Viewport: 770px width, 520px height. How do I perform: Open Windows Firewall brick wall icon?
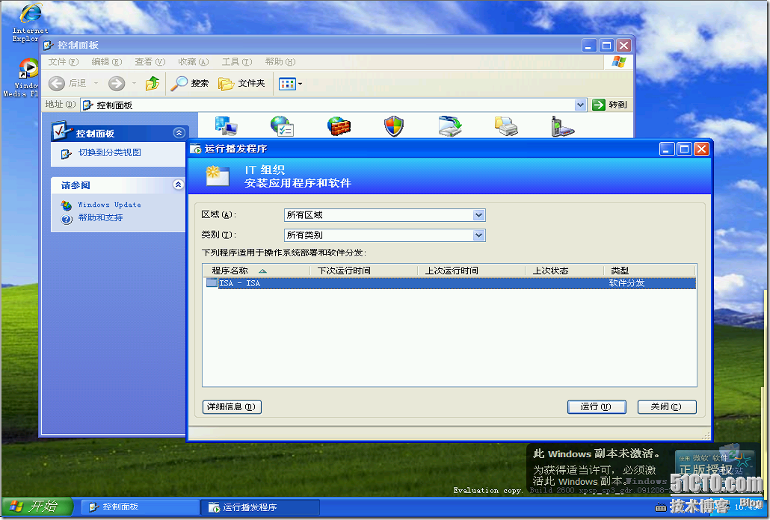click(x=339, y=126)
